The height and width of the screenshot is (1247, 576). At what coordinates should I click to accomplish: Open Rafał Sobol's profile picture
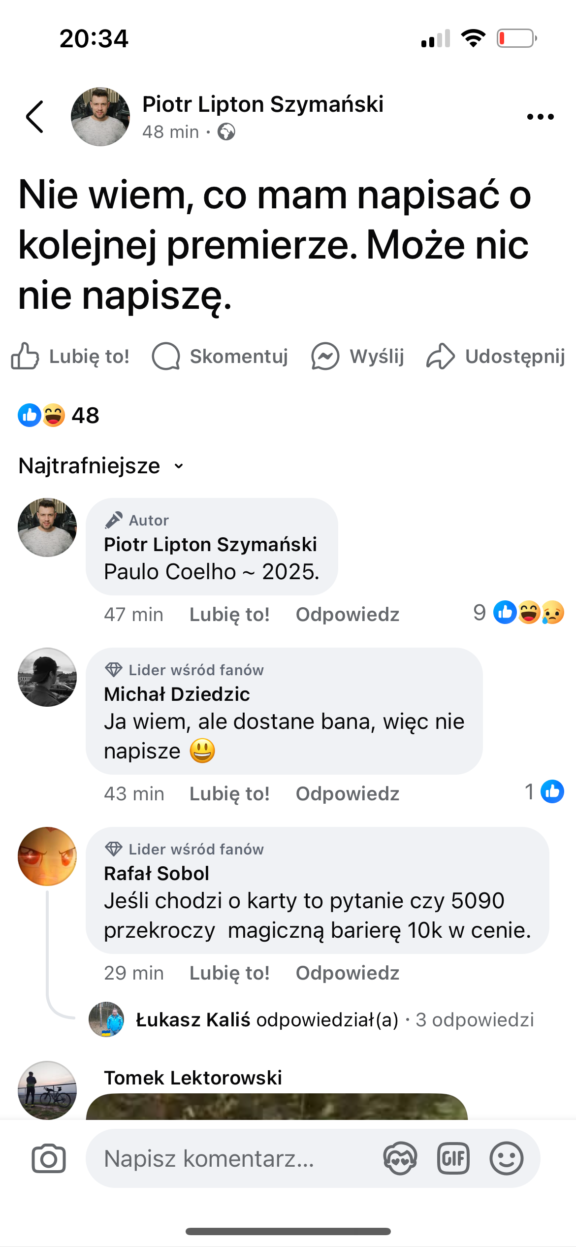tap(47, 856)
